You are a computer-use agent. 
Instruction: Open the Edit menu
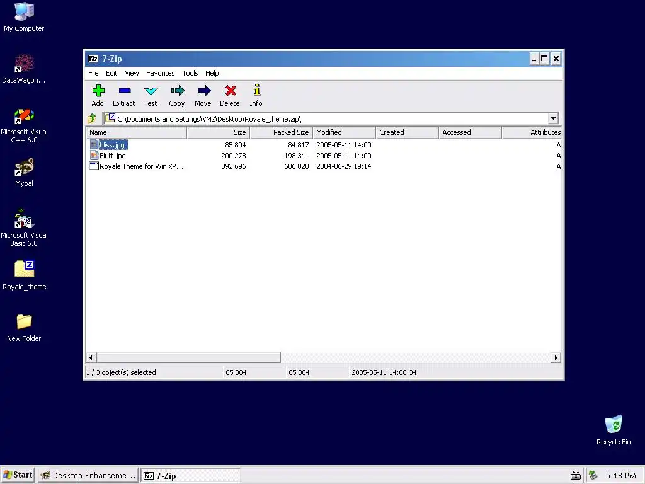click(x=111, y=73)
